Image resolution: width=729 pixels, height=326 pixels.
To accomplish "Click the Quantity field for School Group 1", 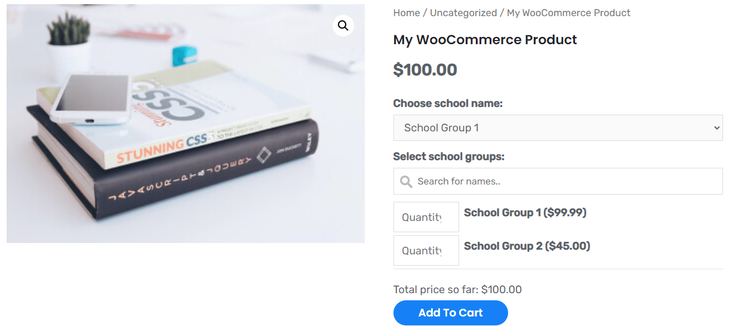I will tap(426, 217).
